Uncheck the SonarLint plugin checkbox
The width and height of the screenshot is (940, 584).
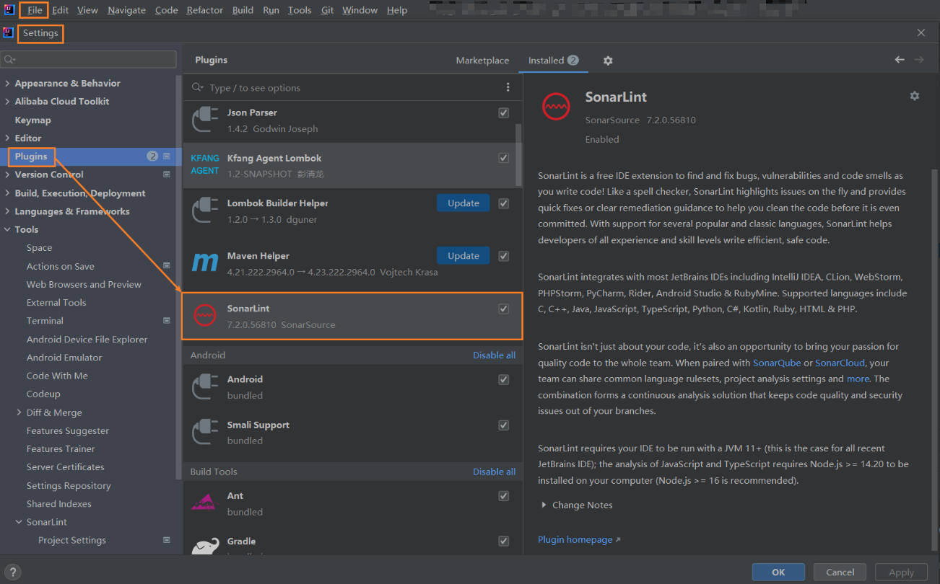504,309
